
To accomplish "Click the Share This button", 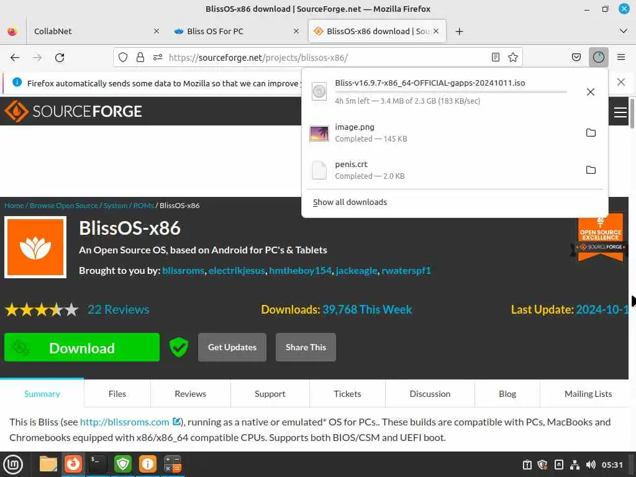I will click(x=306, y=347).
